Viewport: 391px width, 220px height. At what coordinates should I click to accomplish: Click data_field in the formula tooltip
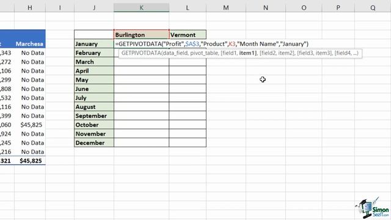(x=175, y=53)
